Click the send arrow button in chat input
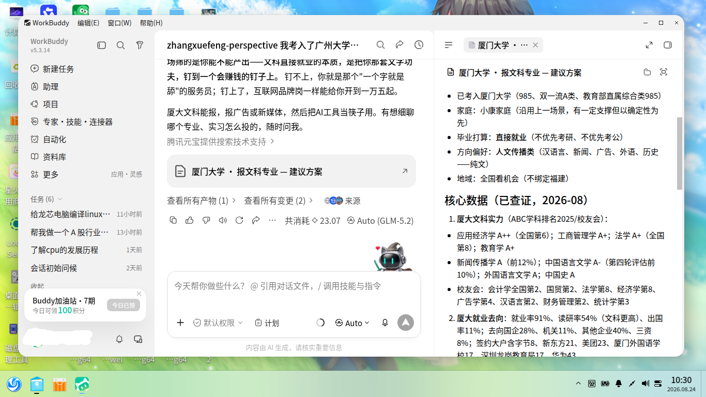The height and width of the screenshot is (397, 706). click(x=406, y=323)
